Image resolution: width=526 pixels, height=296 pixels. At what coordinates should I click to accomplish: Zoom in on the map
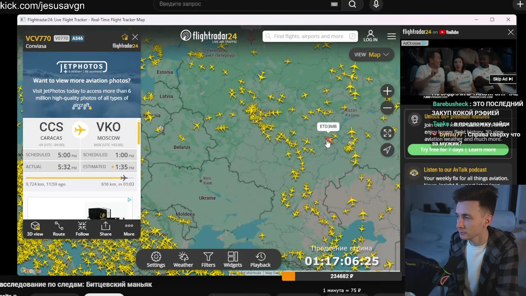tap(387, 91)
